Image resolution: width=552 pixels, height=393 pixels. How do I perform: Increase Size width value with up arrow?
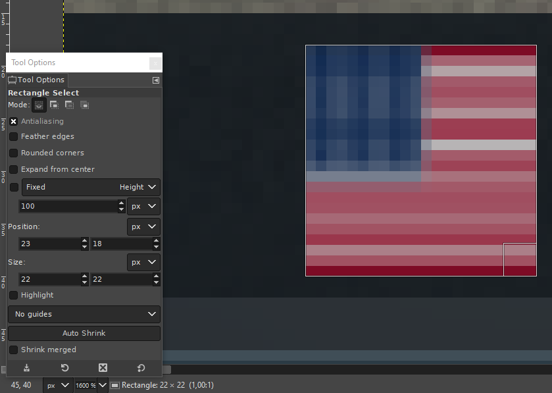(84, 276)
